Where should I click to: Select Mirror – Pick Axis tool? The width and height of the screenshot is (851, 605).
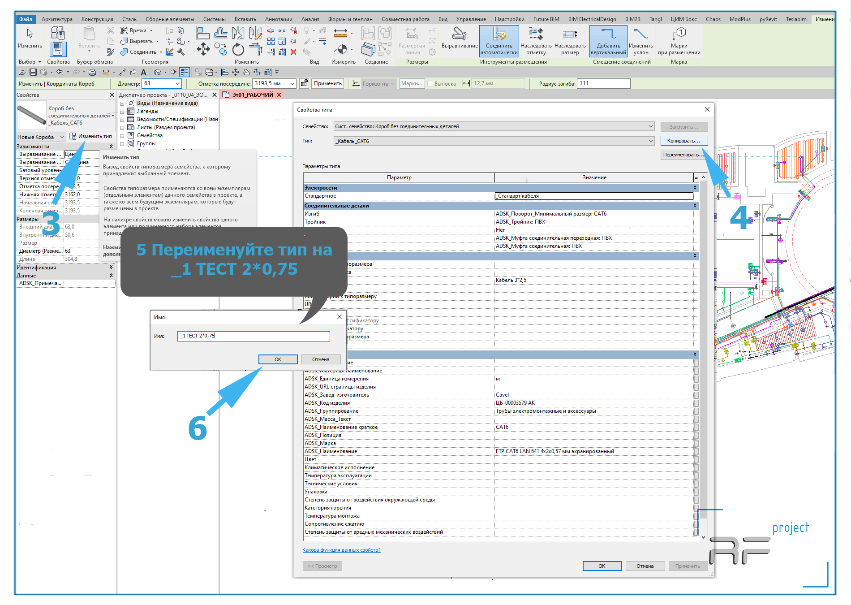tap(238, 33)
